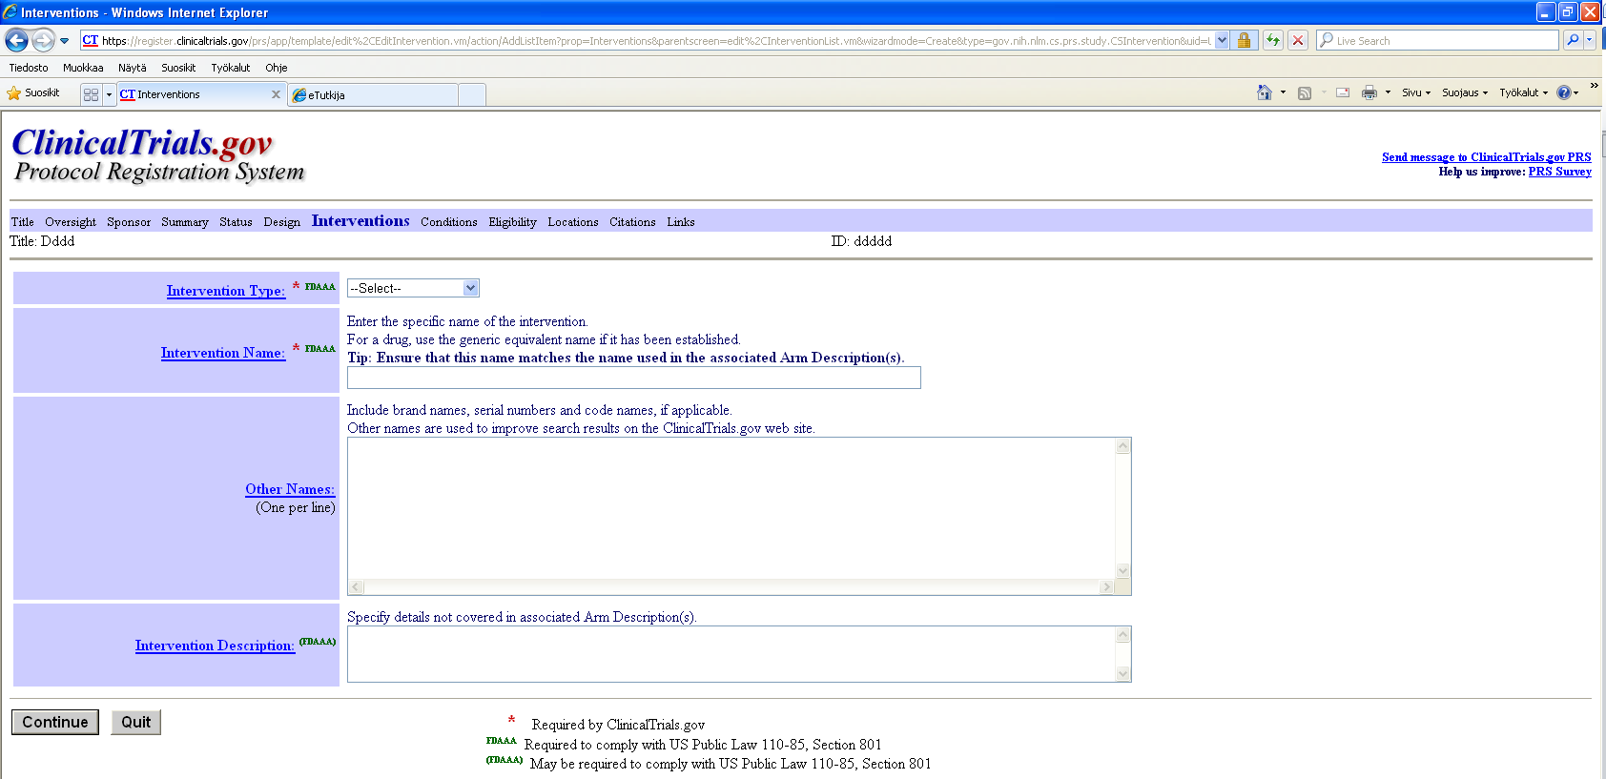Open the Työkalut command bar menu
Viewport: 1606px width, 779px height.
[1523, 92]
